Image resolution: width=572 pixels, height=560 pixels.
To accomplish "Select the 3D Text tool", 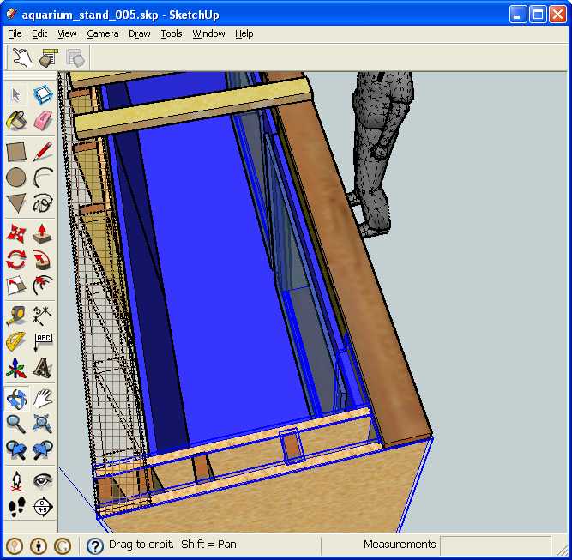I will [43, 368].
